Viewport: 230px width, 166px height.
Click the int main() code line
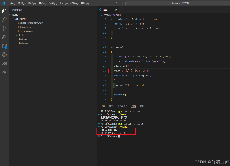118,47
